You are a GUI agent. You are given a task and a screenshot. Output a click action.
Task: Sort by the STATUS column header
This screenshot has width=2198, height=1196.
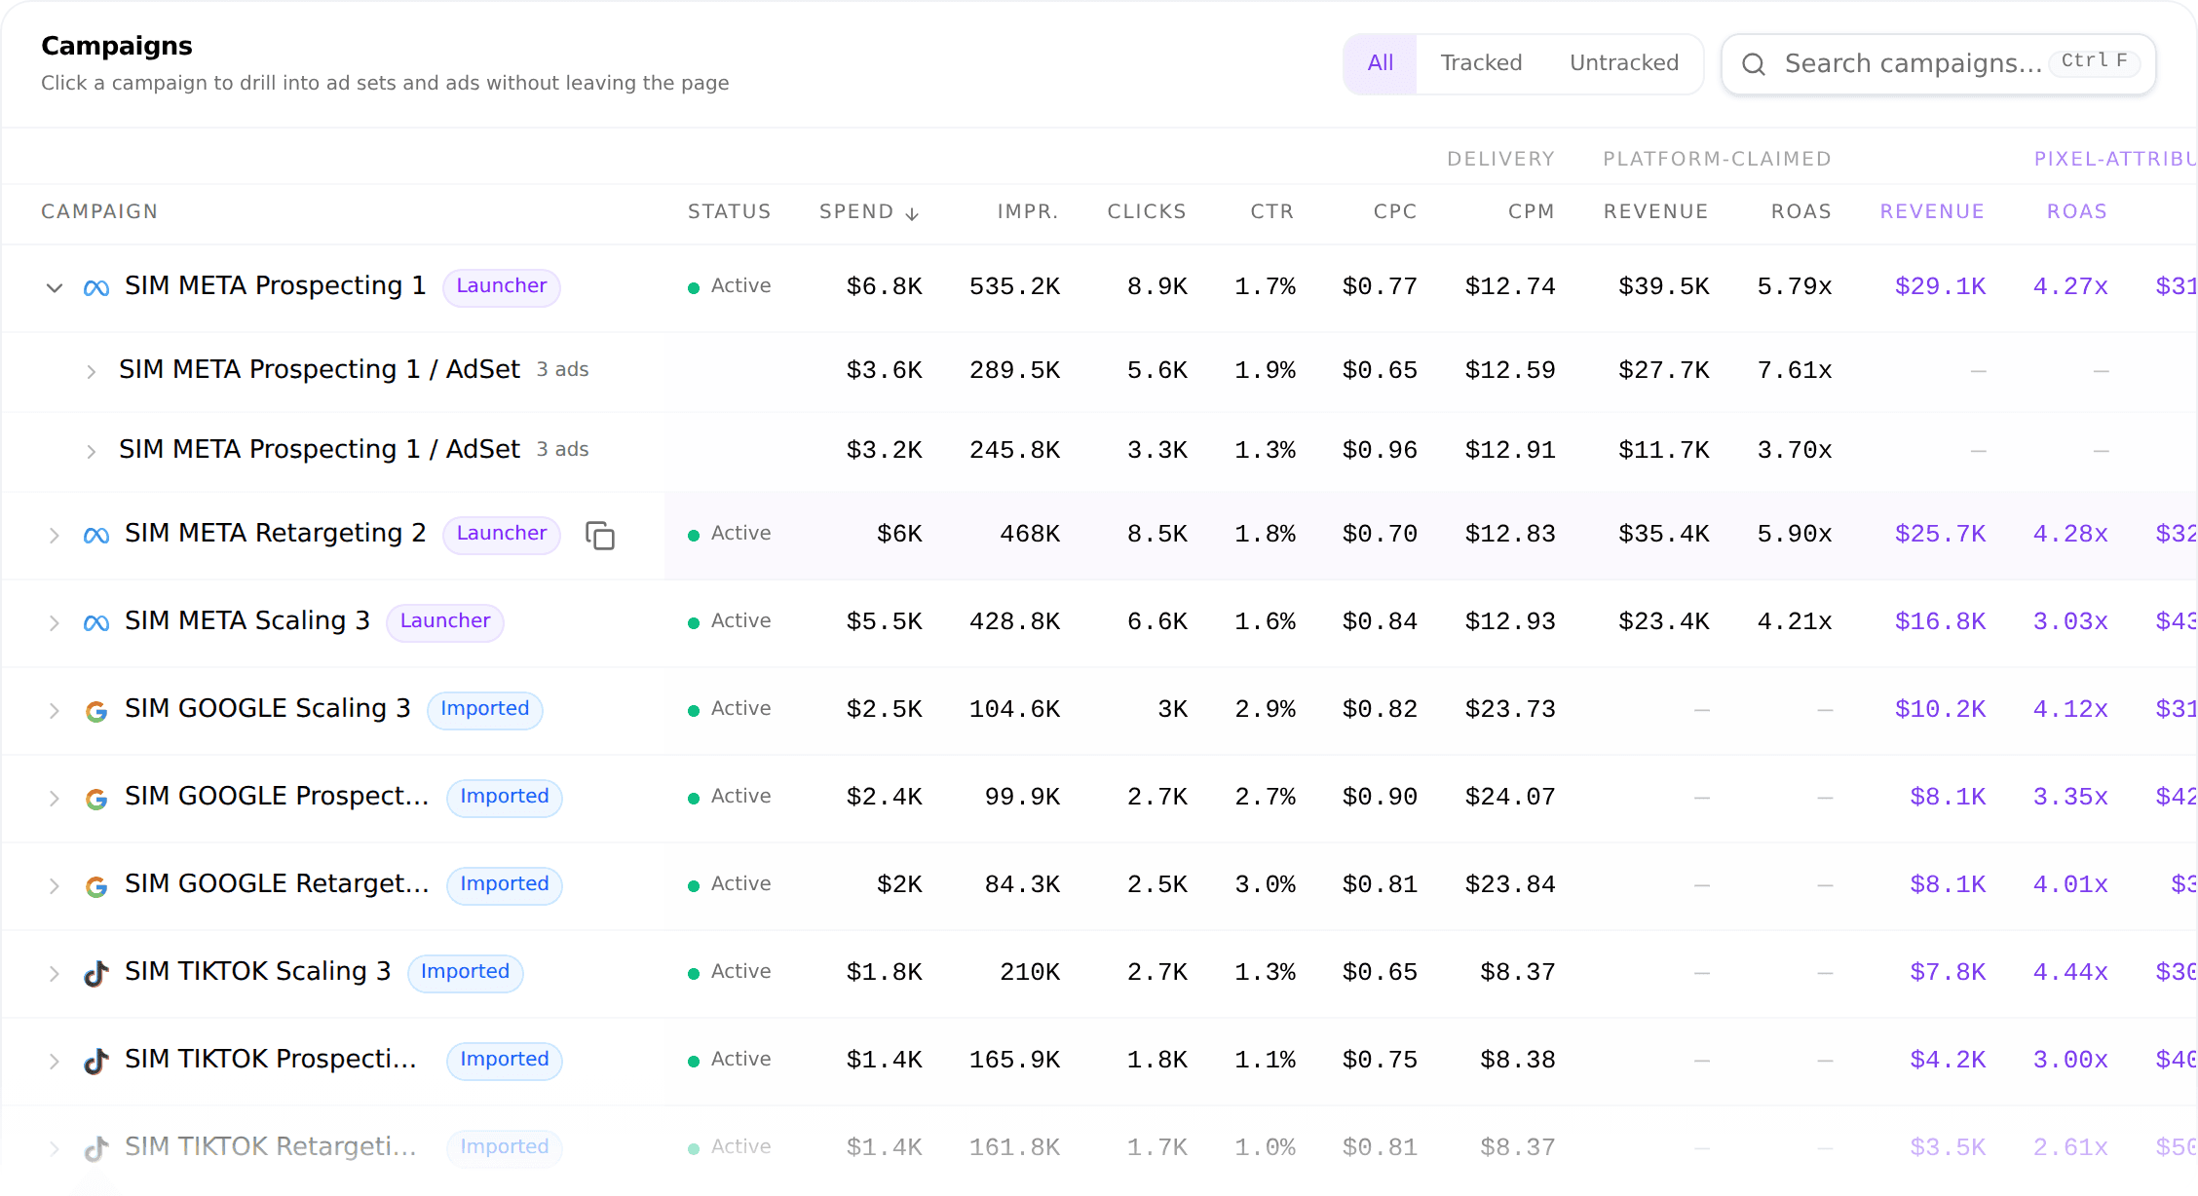[x=729, y=211]
